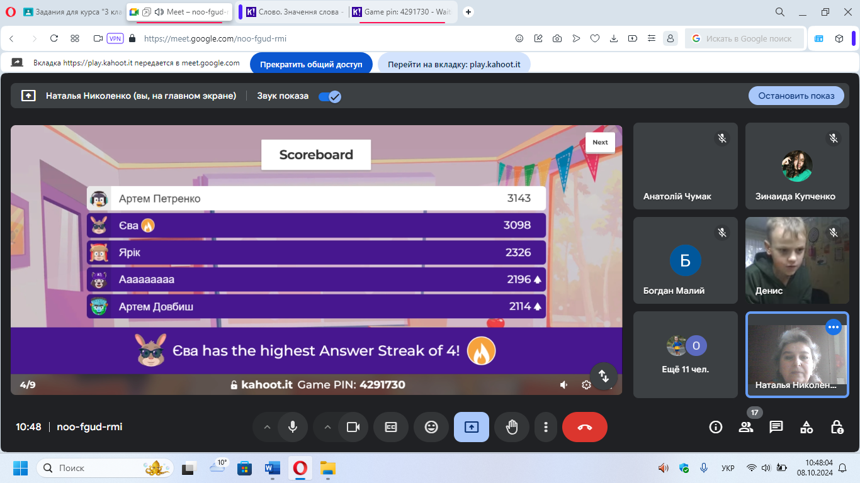Open Opera bookmarks heart icon
This screenshot has width=860, height=483.
tap(595, 38)
